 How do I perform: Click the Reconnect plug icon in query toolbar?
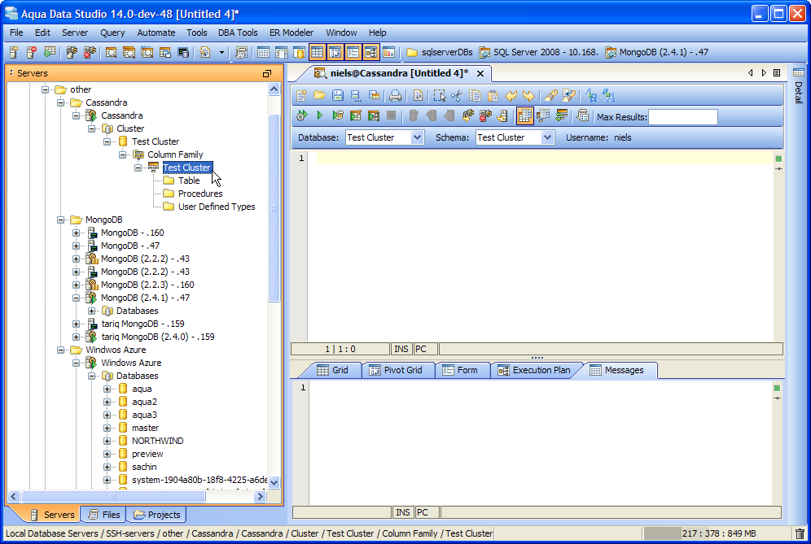tap(467, 115)
